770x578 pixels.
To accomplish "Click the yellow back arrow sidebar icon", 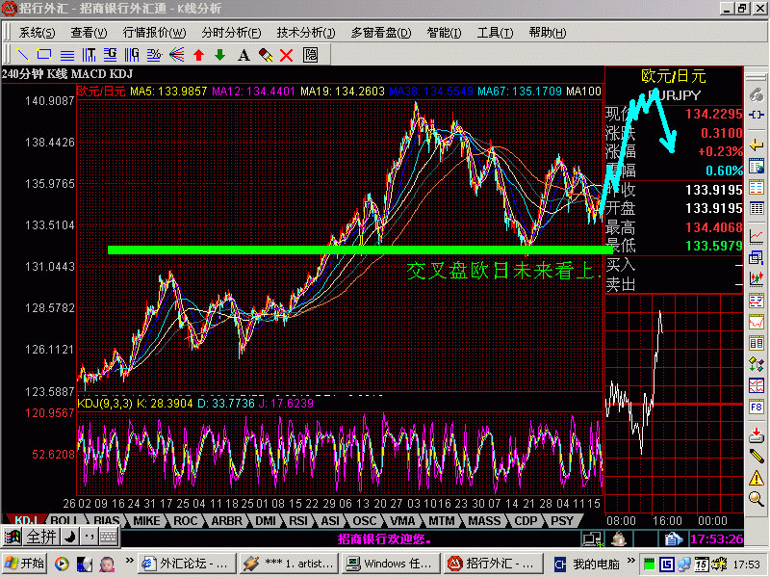I will (x=757, y=145).
